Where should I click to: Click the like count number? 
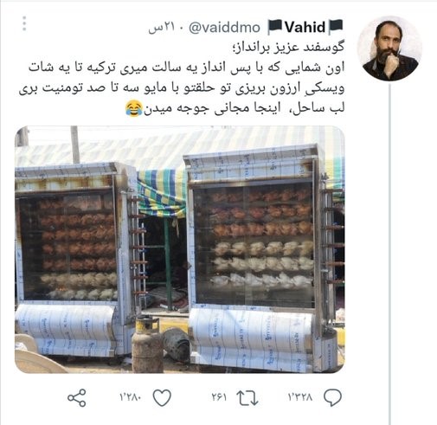tap(131, 397)
